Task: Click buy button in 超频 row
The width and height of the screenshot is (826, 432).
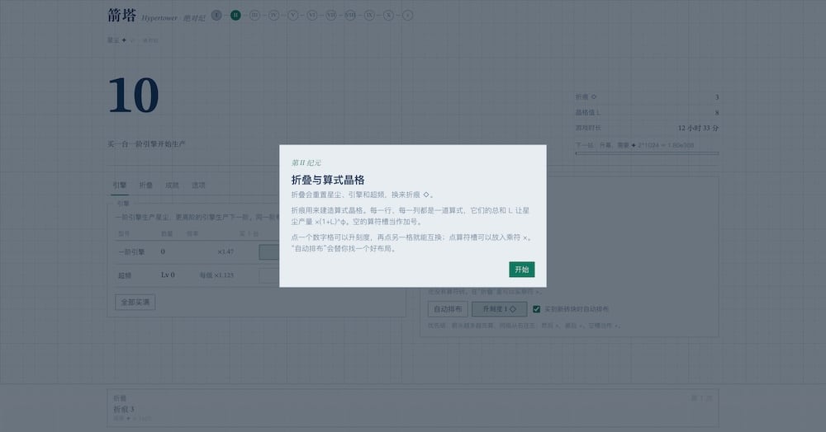Action: 269,275
